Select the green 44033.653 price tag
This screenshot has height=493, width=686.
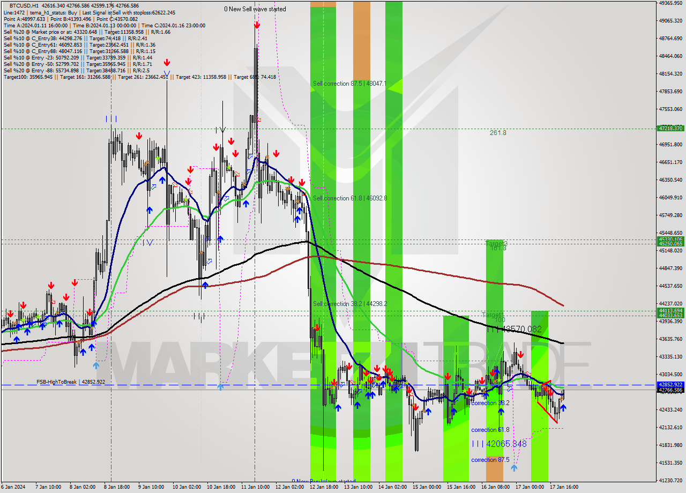(670, 316)
